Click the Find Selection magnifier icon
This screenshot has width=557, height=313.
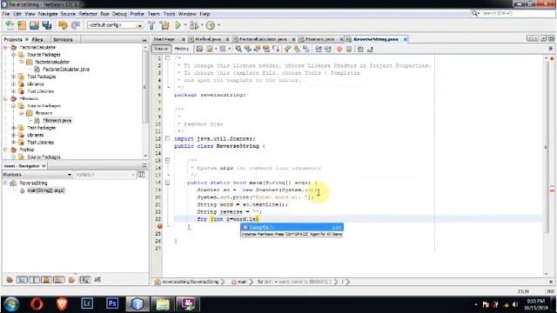238,49
